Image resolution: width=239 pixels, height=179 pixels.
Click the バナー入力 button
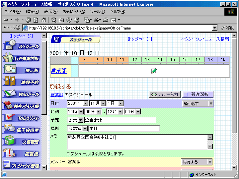pos(165,94)
